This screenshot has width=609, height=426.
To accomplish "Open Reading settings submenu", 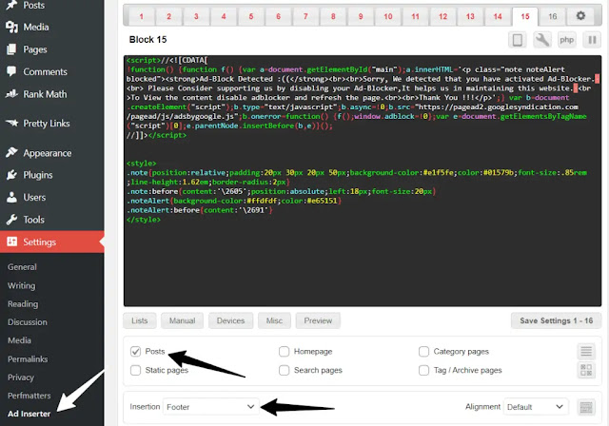I will [23, 303].
